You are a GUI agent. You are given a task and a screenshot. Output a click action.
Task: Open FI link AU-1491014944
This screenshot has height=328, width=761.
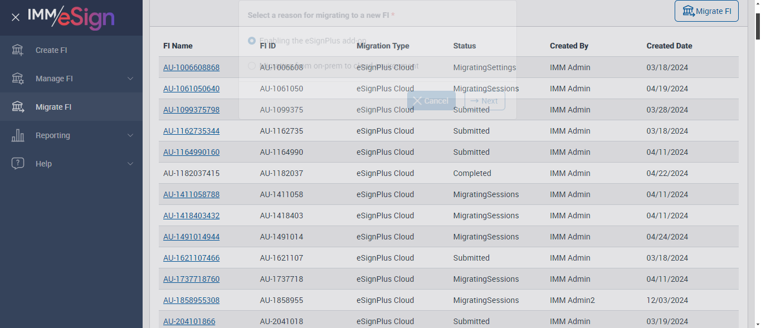(191, 237)
